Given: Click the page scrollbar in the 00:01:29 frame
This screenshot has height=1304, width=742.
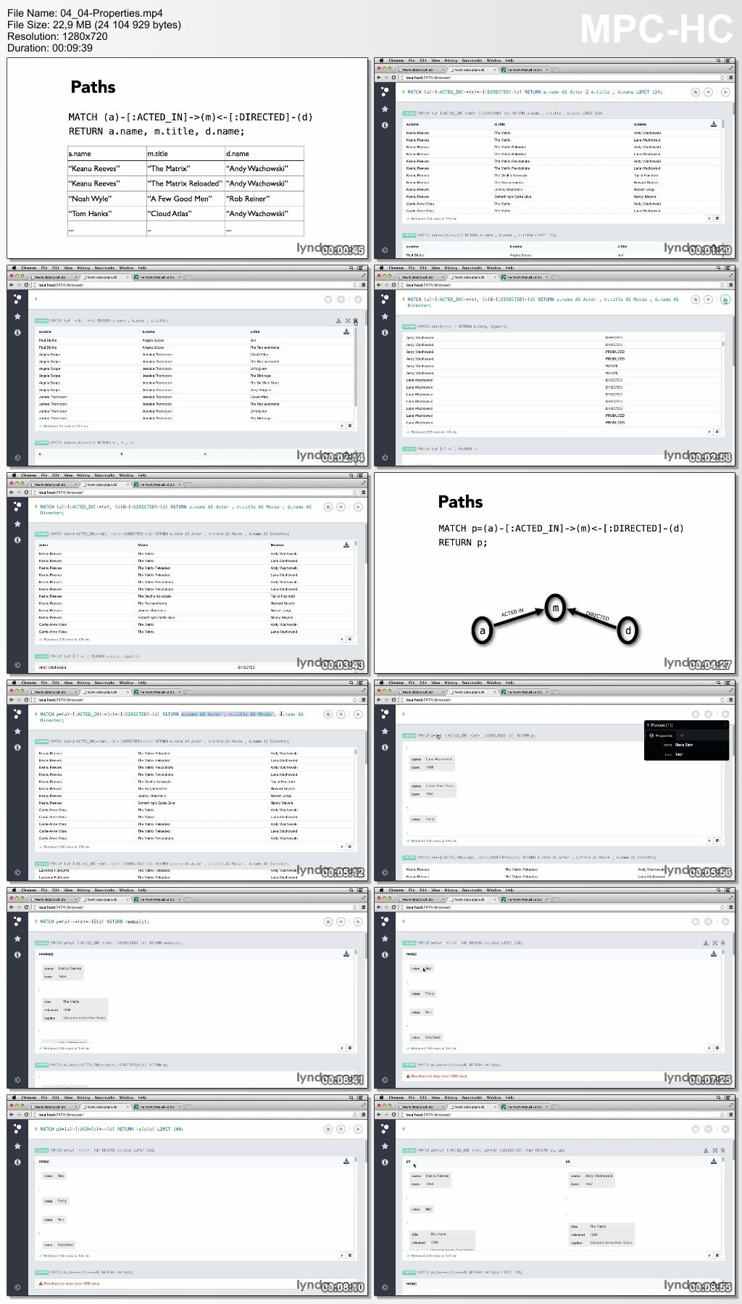Looking at the screenshot, I should (x=732, y=109).
